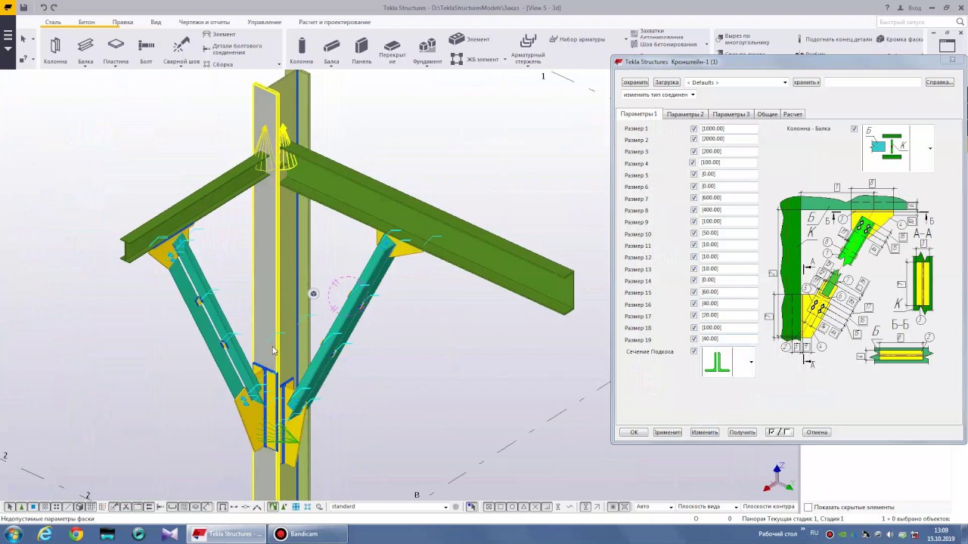
Task: Open the Вид ribbon tab
Action: 156,22
